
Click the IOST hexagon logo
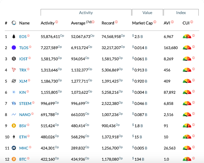(14, 59)
